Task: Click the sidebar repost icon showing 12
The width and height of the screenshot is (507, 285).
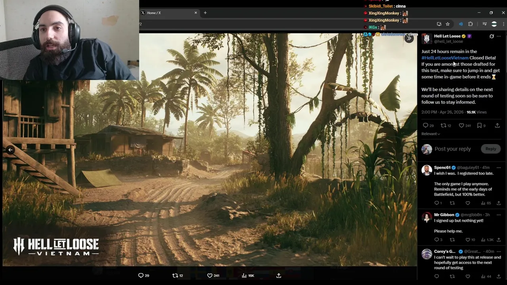Action: point(446,125)
